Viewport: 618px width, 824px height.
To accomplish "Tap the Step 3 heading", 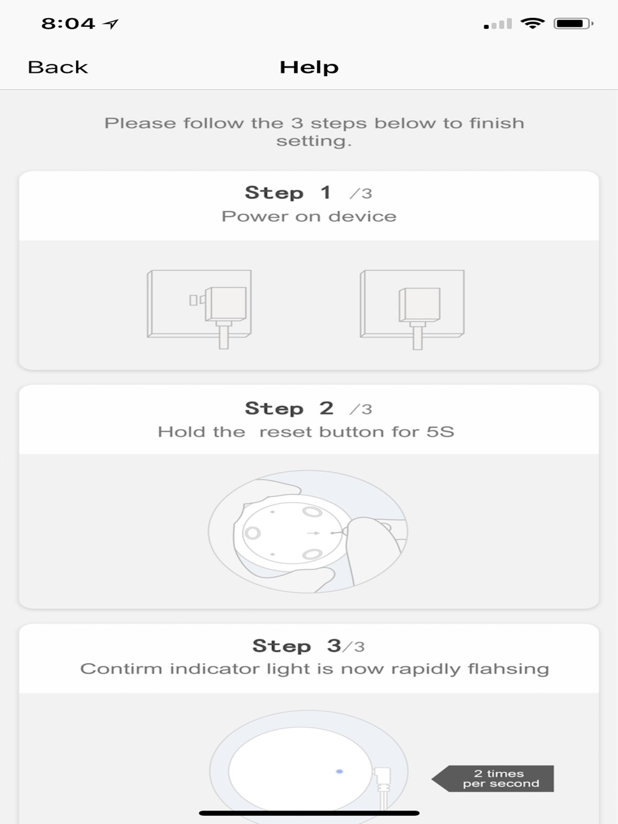I will [309, 646].
